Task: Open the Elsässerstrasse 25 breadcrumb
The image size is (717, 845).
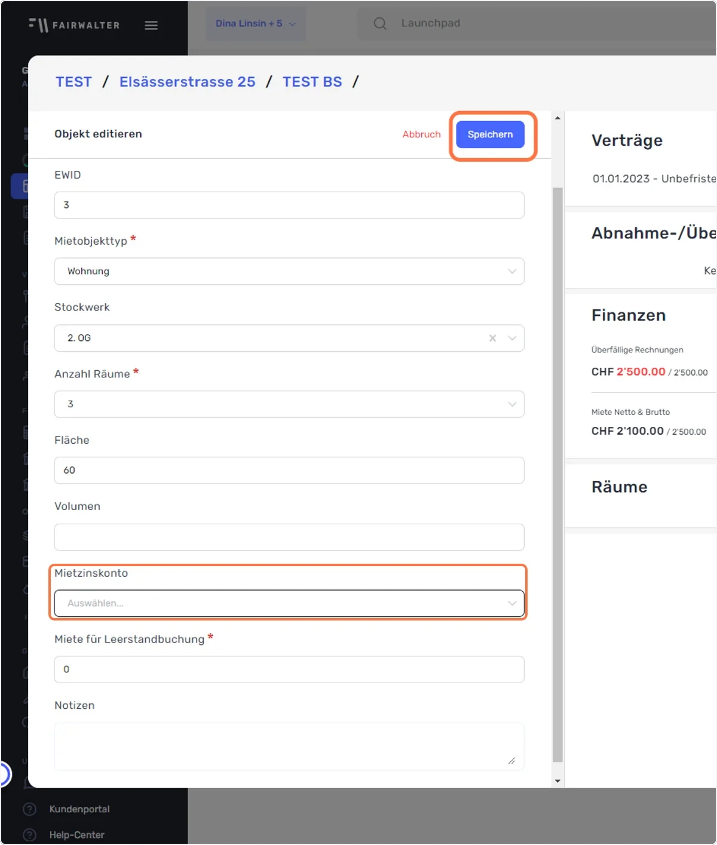Action: point(187,82)
